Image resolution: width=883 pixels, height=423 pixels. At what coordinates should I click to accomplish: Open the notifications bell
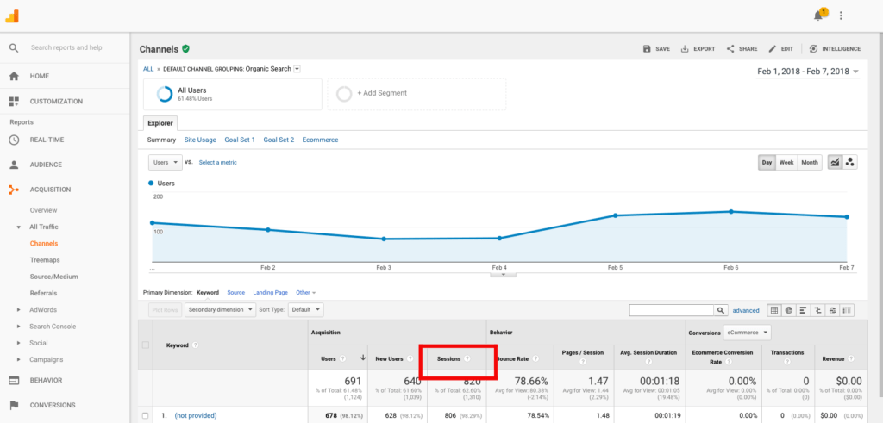[x=818, y=16]
